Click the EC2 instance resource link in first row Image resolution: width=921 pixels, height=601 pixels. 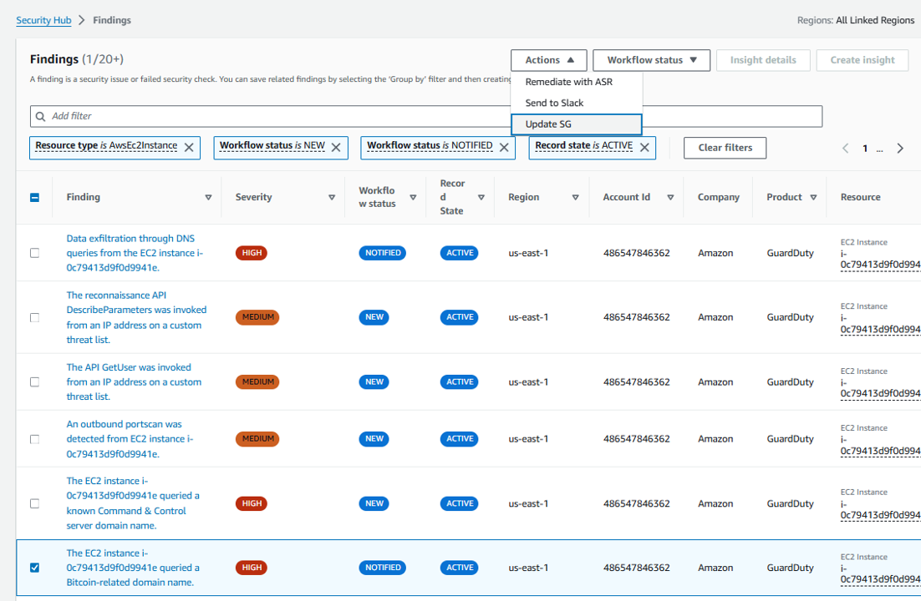[881, 259]
